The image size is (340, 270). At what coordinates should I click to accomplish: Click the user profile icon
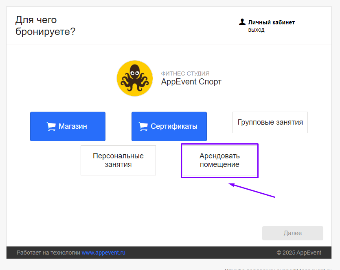pos(242,22)
